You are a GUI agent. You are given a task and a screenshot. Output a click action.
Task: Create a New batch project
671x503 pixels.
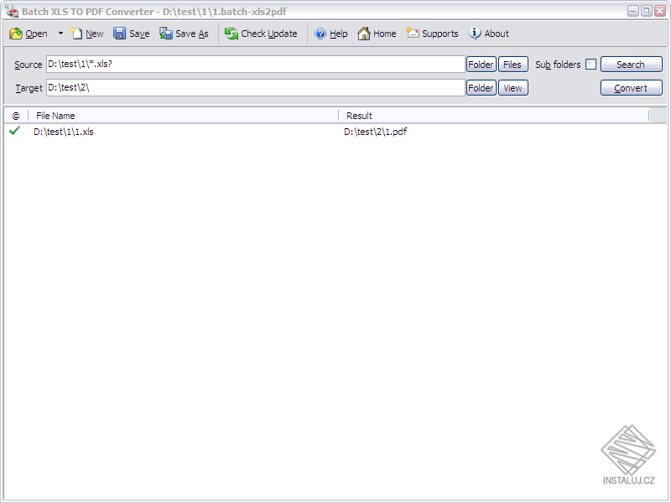click(86, 34)
